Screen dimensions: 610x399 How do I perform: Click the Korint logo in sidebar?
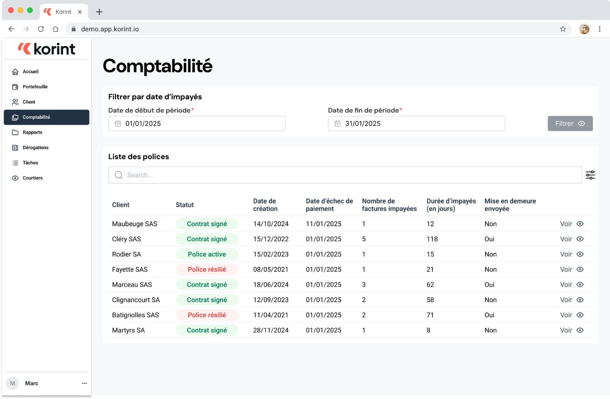pyautogui.click(x=46, y=49)
